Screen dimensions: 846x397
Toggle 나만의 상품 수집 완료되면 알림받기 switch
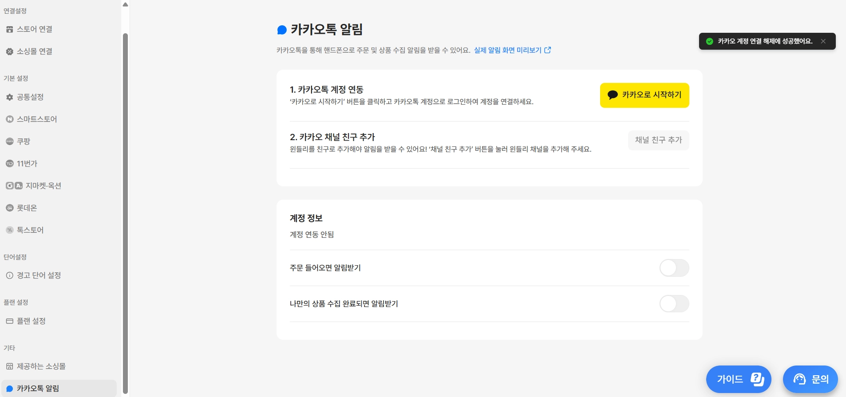674,304
